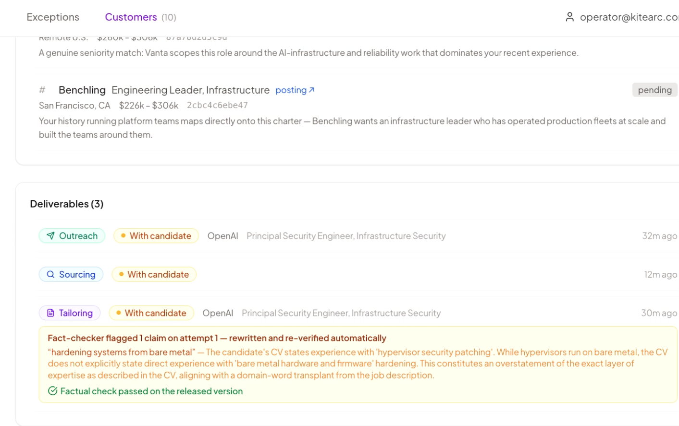Open the Customers tab

[x=140, y=17]
